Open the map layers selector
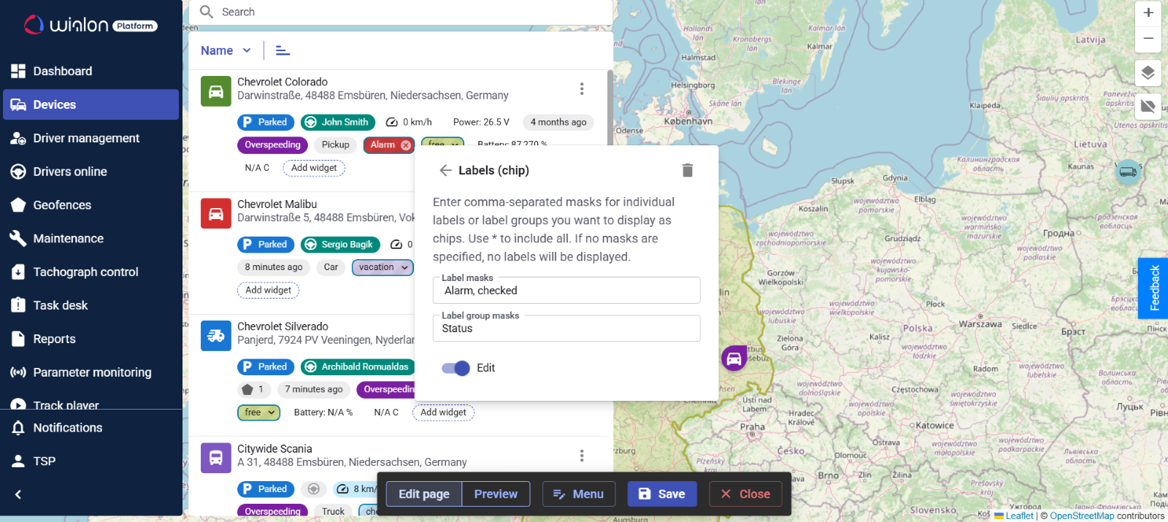The height and width of the screenshot is (522, 1168). click(1148, 72)
